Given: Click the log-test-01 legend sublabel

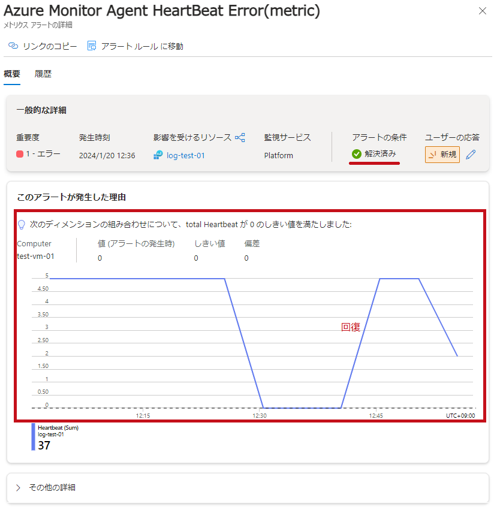Looking at the screenshot, I should (x=51, y=434).
